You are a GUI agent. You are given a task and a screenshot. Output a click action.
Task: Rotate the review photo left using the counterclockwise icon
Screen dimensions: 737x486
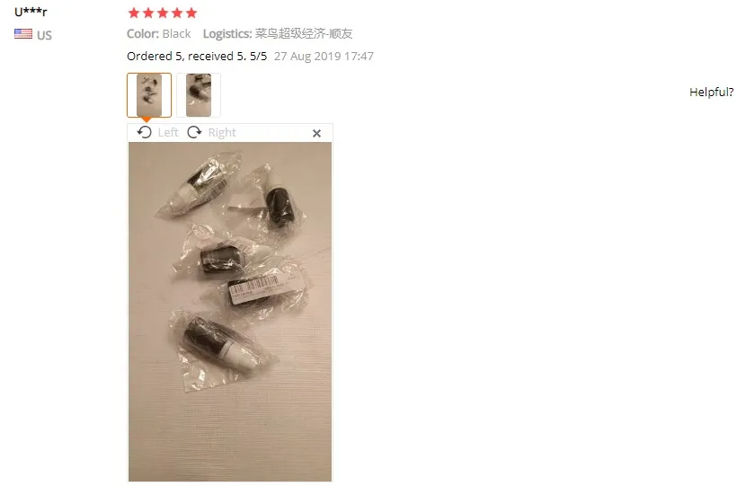tap(145, 133)
